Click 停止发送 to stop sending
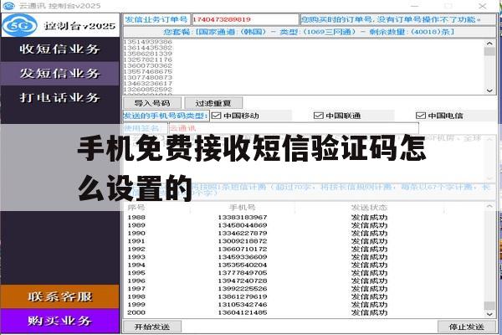Screen dimensions: 502x335 tap(467, 327)
